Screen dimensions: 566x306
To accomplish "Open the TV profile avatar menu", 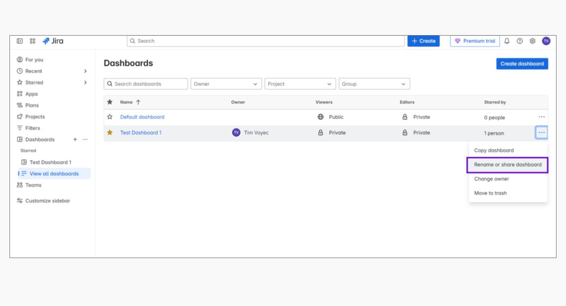I will [x=546, y=41].
